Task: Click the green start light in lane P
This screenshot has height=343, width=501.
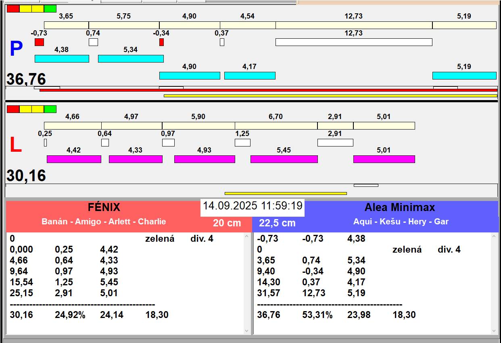Action: [x=50, y=8]
